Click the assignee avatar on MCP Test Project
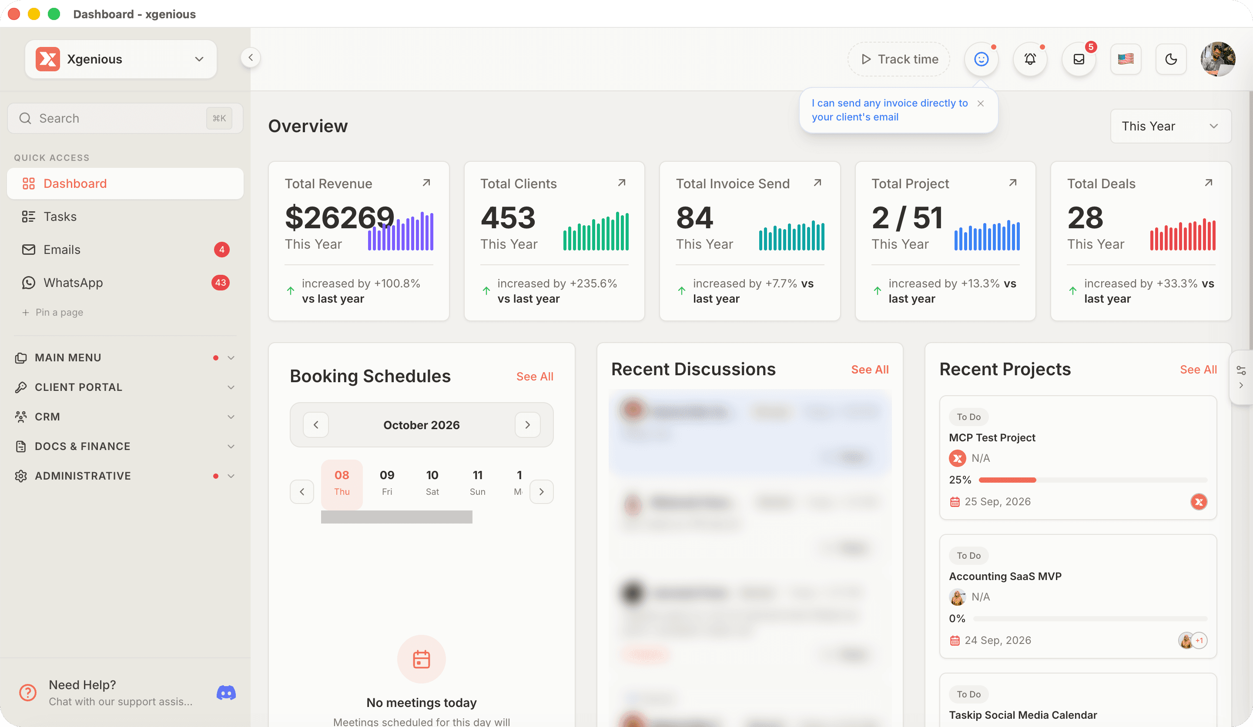Screen dimensions: 1253x727 pos(1199,502)
